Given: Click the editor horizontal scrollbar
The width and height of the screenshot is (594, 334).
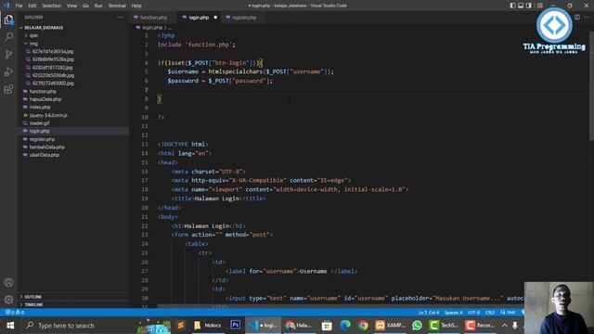Looking at the screenshot, I should click(341, 306).
